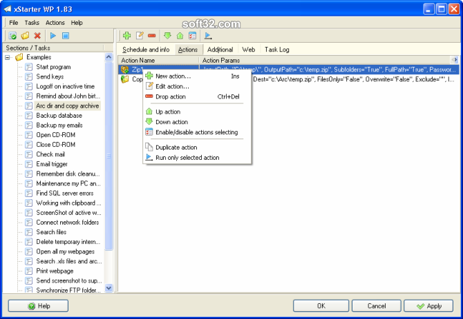Viewport: 463px width, 319px height.
Task: Select the Check mail task
Action: tap(50, 154)
